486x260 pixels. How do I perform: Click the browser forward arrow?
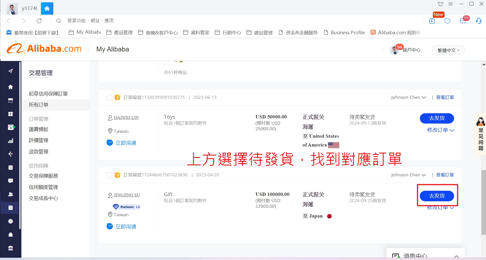[24, 21]
